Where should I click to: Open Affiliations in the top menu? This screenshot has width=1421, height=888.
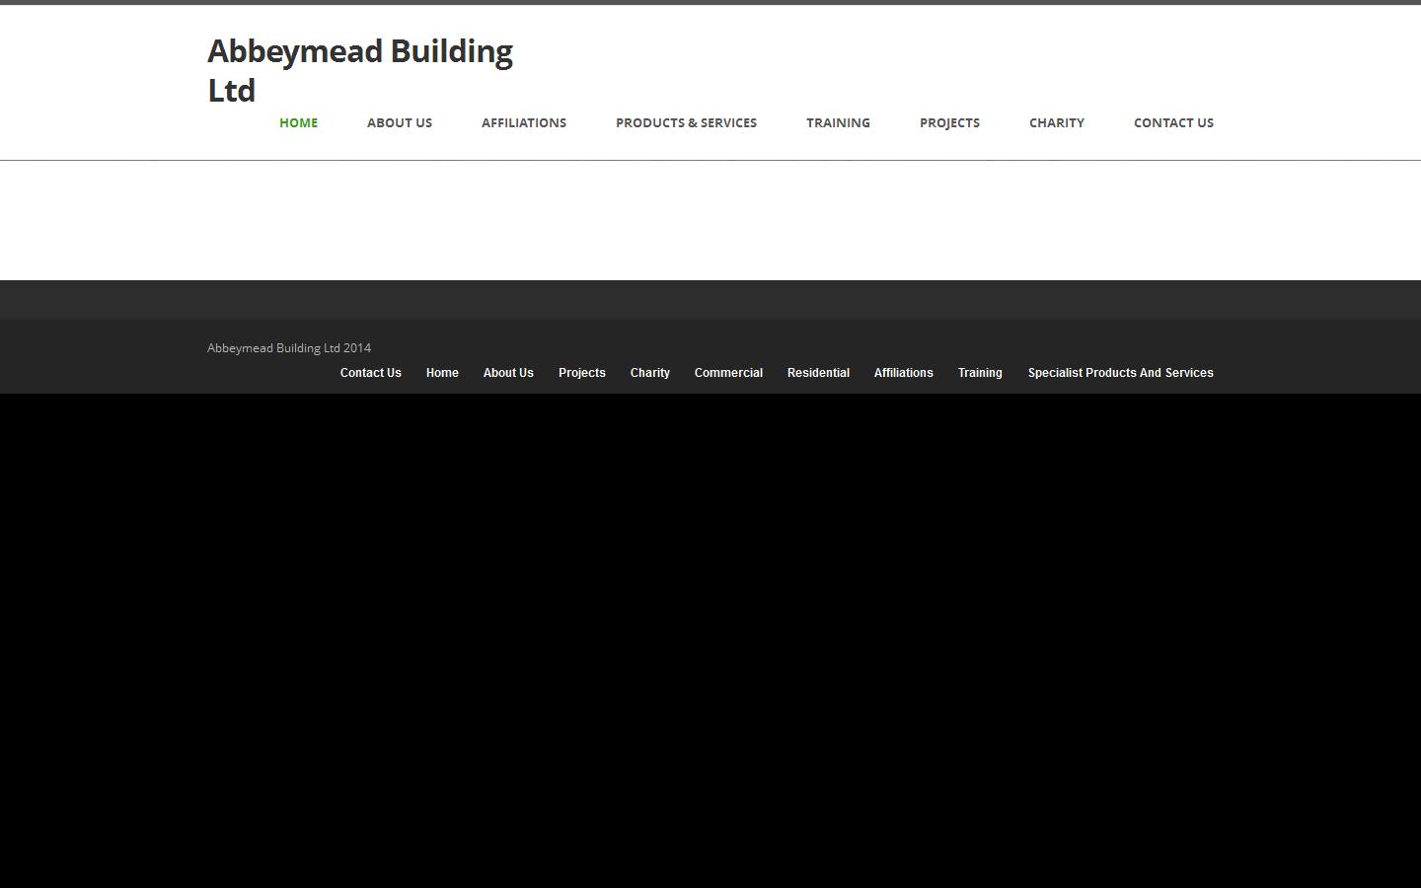click(524, 122)
